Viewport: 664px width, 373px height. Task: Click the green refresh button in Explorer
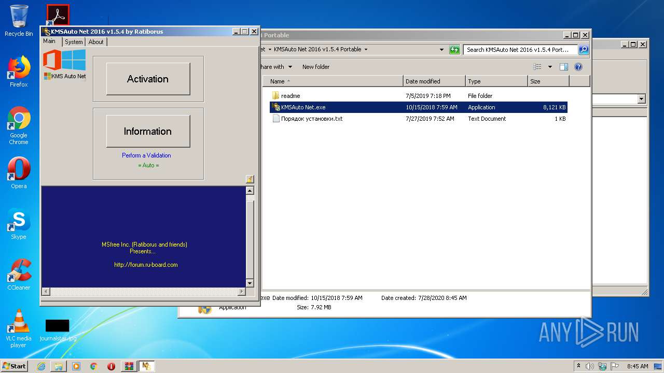tap(454, 50)
